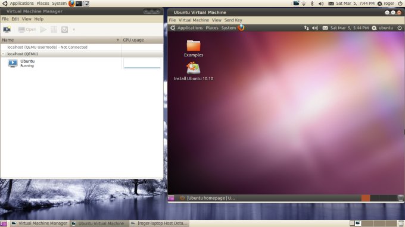Click the host user name roger
405x227 pixels.
tap(389, 4)
